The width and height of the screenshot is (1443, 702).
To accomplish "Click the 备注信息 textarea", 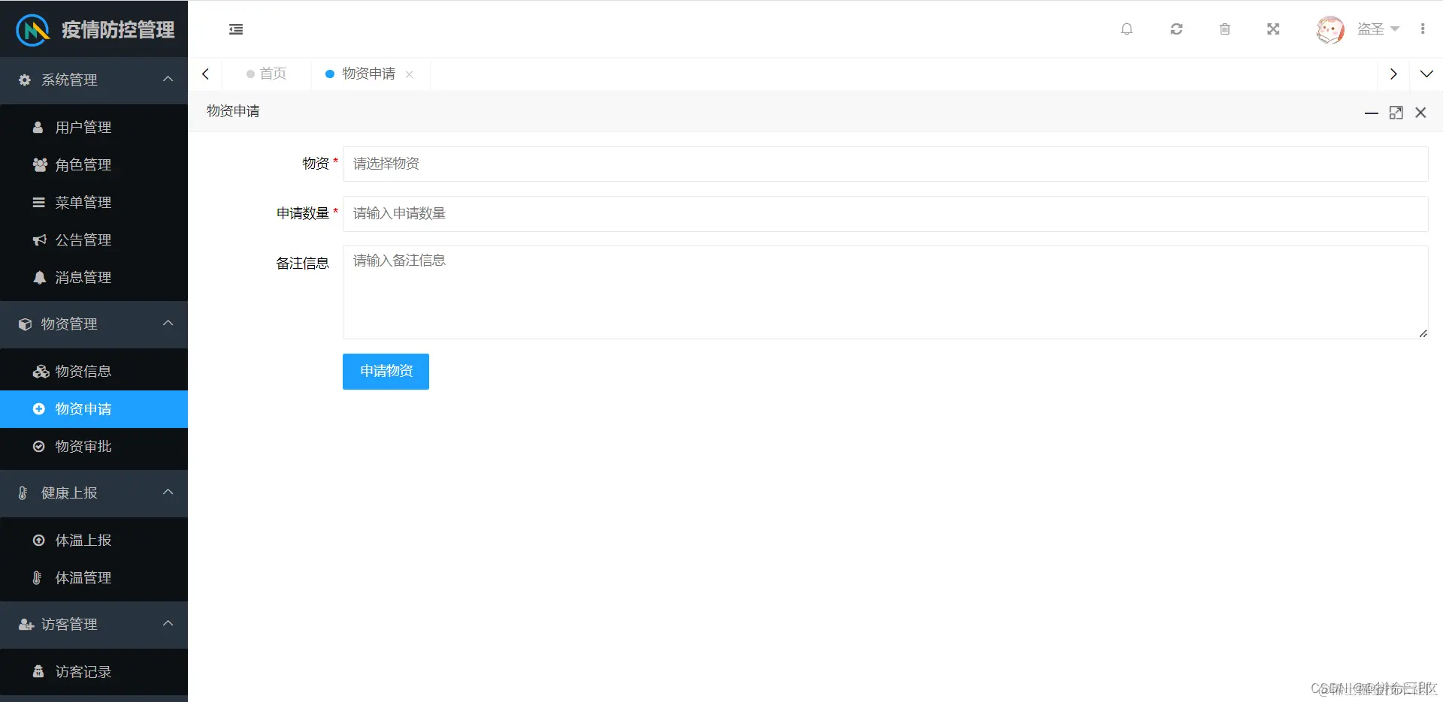I will [885, 292].
